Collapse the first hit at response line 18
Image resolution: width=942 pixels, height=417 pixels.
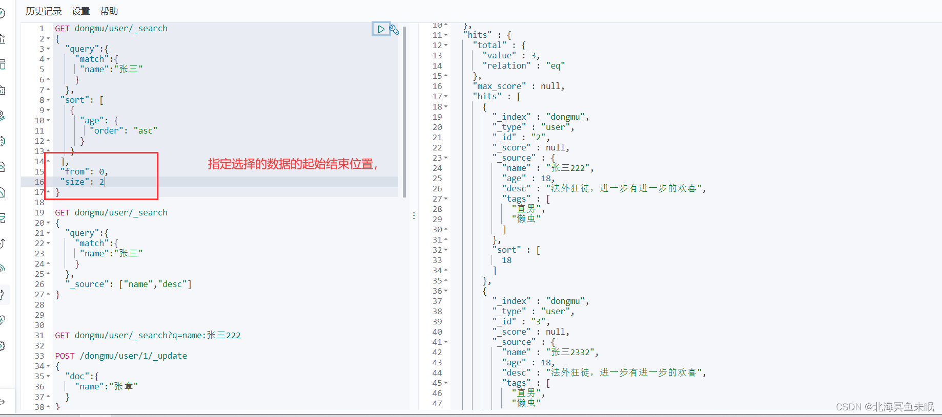[x=446, y=107]
